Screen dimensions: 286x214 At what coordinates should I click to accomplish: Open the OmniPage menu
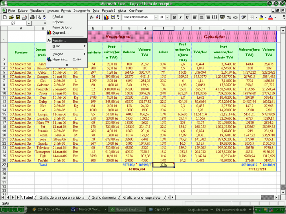[136, 11]
